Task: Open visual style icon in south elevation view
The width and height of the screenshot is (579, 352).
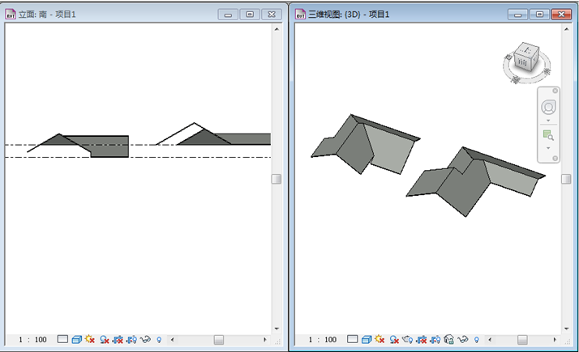Action: [x=76, y=340]
